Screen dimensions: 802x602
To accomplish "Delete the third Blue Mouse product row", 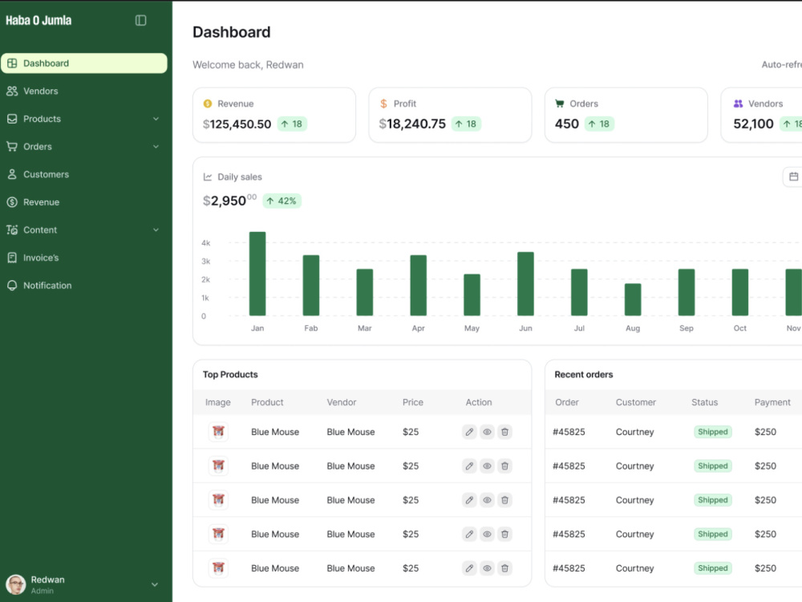I will 504,500.
